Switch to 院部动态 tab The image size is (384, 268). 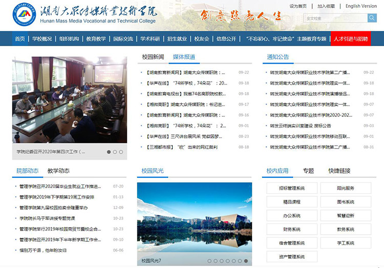click(28, 171)
